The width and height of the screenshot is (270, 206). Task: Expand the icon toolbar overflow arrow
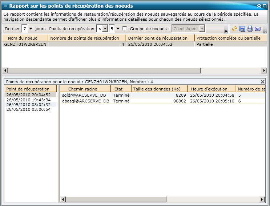pyautogui.click(x=265, y=32)
